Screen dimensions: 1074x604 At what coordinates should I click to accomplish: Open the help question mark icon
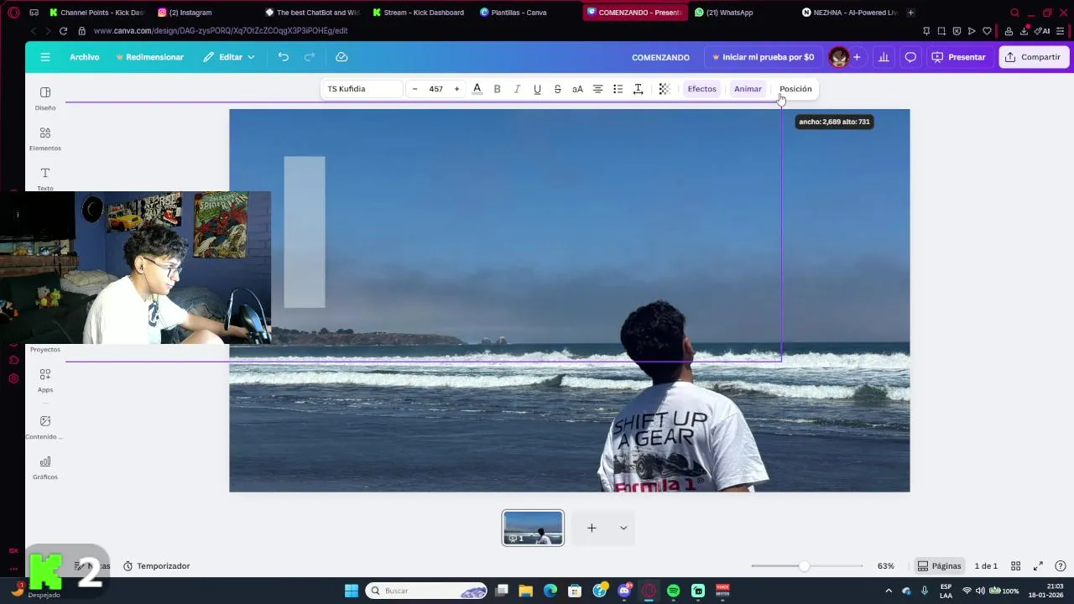[x=1061, y=566]
